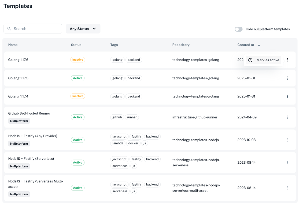Image resolution: width=299 pixels, height=206 pixels.
Task: Click the options icon for Github Self-hosted Runner
Action: [287, 117]
